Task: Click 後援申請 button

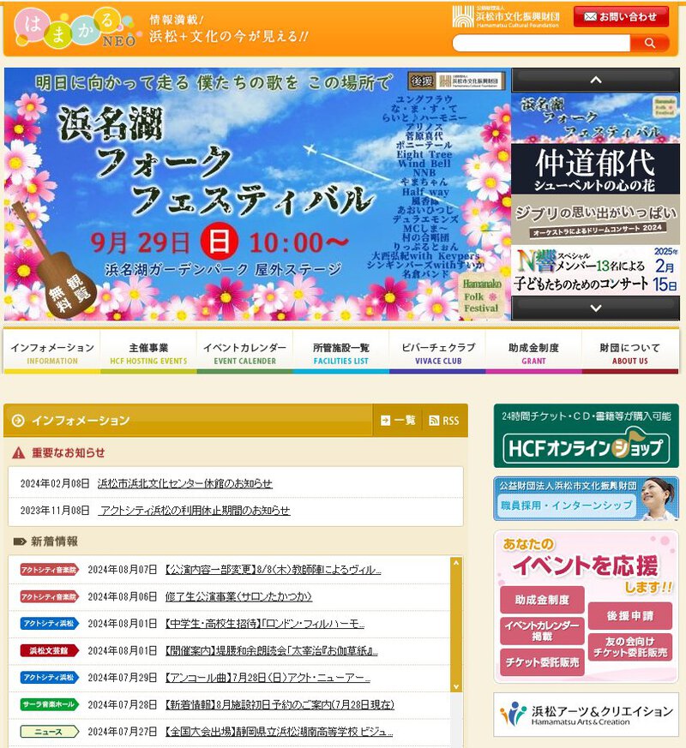Action: click(630, 616)
